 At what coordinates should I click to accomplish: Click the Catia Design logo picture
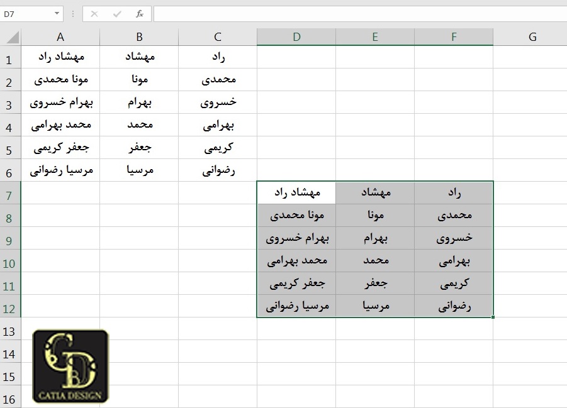coord(70,366)
